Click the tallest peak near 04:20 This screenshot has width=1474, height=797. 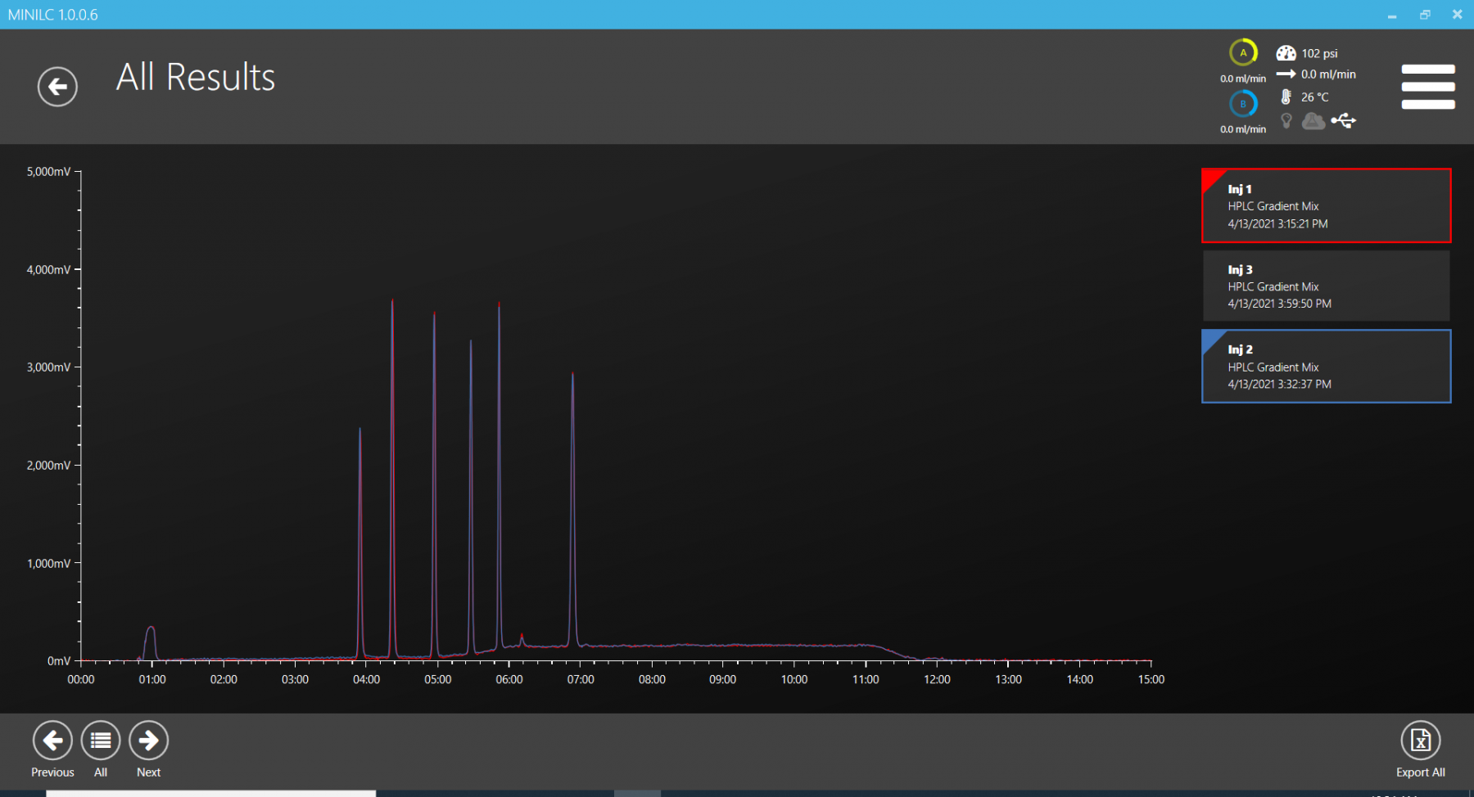click(392, 303)
